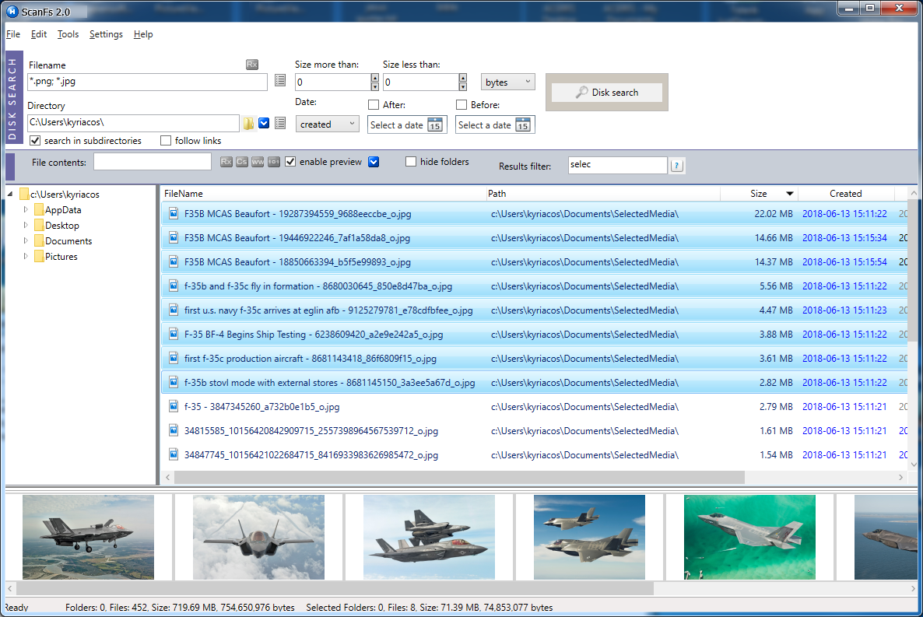Start the Disk search
The image size is (923, 617).
(606, 92)
